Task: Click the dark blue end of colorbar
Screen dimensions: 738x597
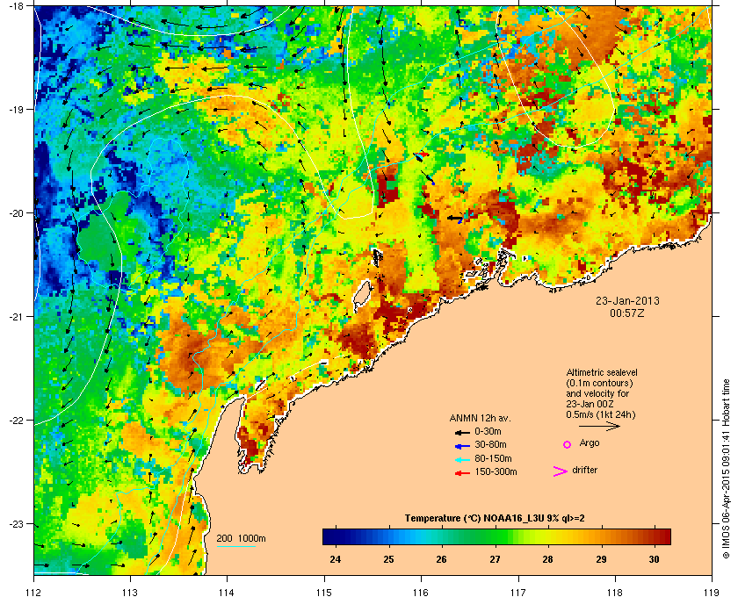Action: point(329,536)
